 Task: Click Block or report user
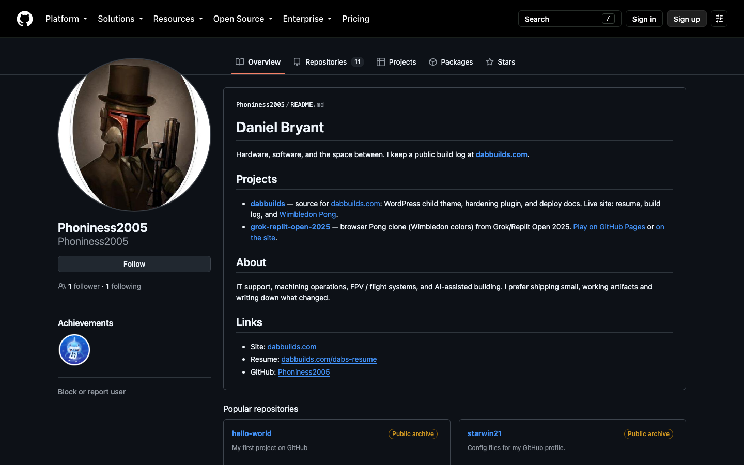[x=91, y=392]
